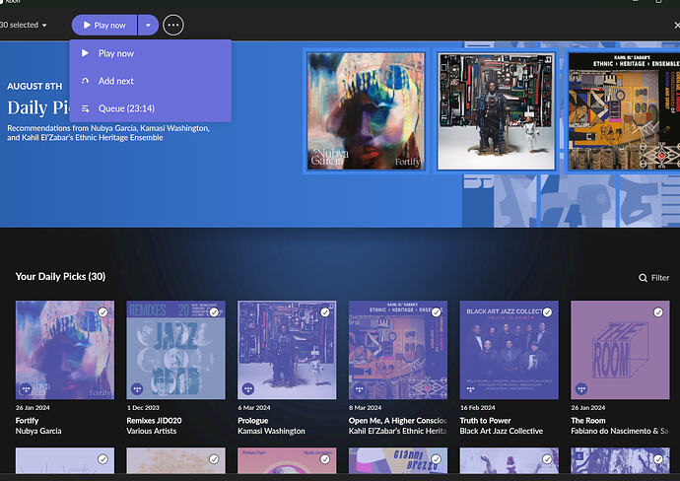680x481 pixels.
Task: Open the Fortify album title link
Action: (x=27, y=420)
